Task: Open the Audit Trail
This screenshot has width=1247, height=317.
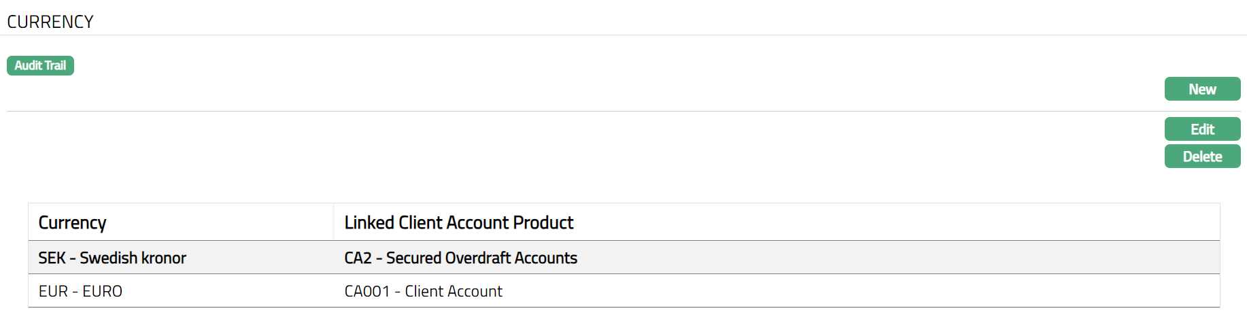Action: coord(40,65)
